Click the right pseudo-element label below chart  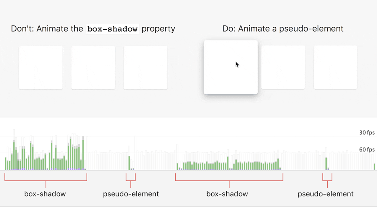(x=325, y=194)
